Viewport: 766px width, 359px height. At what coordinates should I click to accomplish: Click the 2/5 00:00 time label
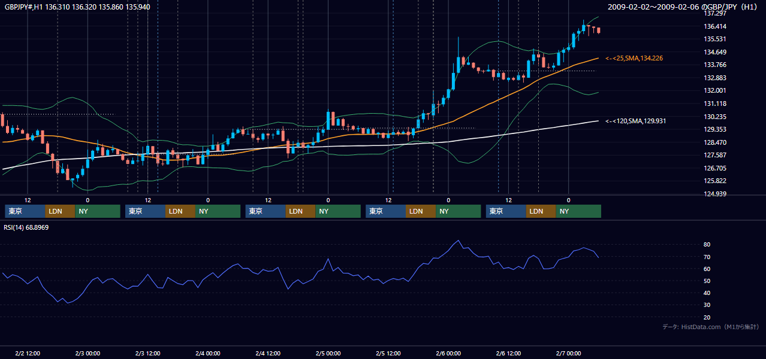328,354
